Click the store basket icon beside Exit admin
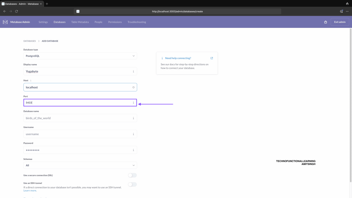This screenshot has width=352, height=198. (326, 22)
